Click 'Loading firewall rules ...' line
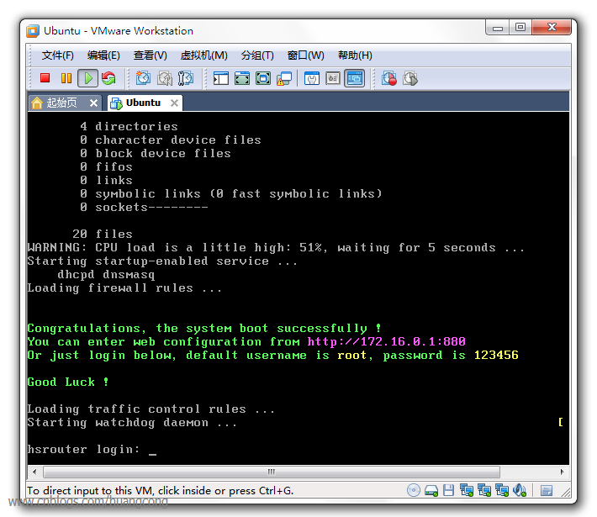The height and width of the screenshot is (517, 597). point(124,288)
